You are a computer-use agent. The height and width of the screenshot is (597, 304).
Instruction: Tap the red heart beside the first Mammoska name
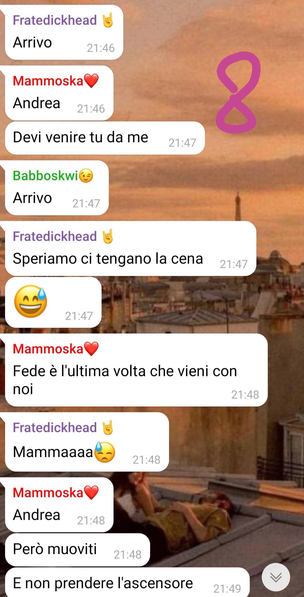(91, 81)
